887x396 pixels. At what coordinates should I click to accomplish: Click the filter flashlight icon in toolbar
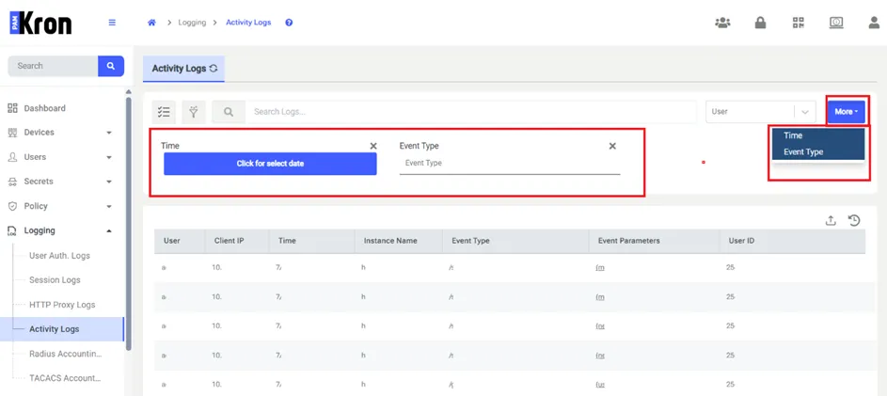point(194,112)
